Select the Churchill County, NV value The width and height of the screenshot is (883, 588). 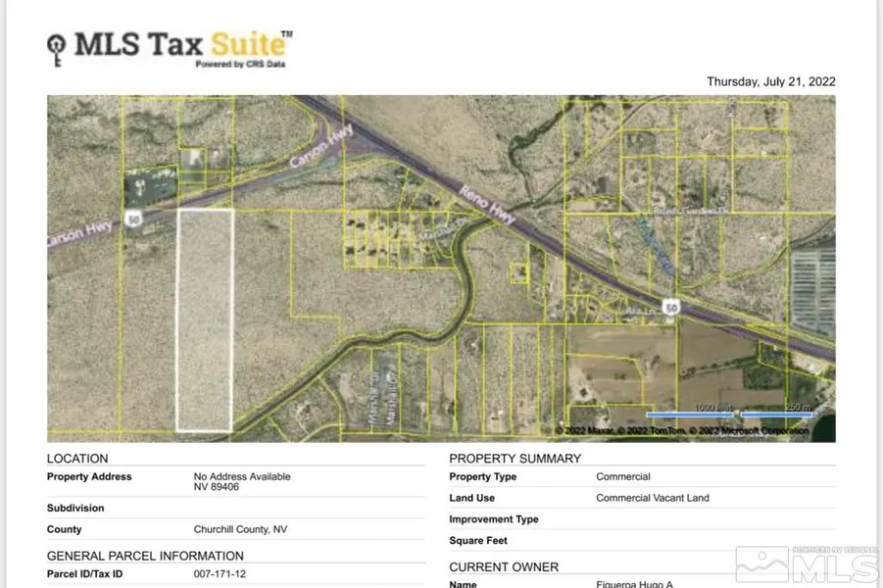[242, 529]
